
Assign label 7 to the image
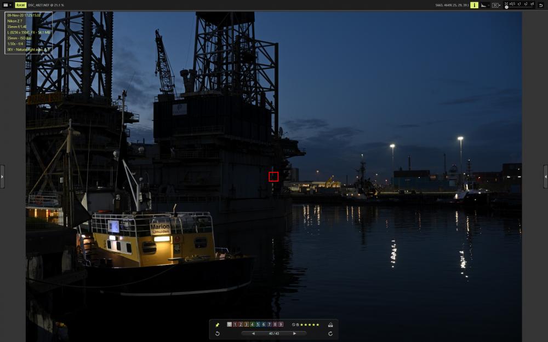pyautogui.click(x=269, y=324)
